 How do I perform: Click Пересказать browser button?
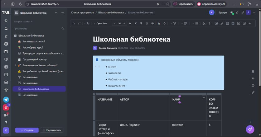click(x=183, y=4)
